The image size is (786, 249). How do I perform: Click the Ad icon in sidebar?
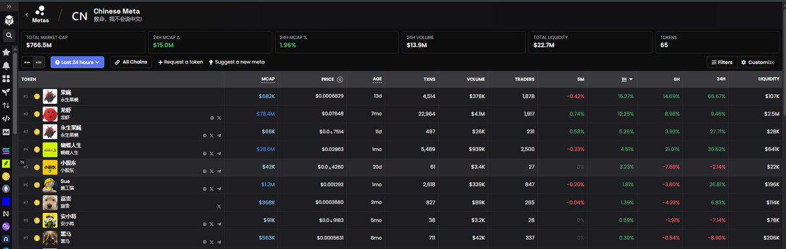click(6, 132)
